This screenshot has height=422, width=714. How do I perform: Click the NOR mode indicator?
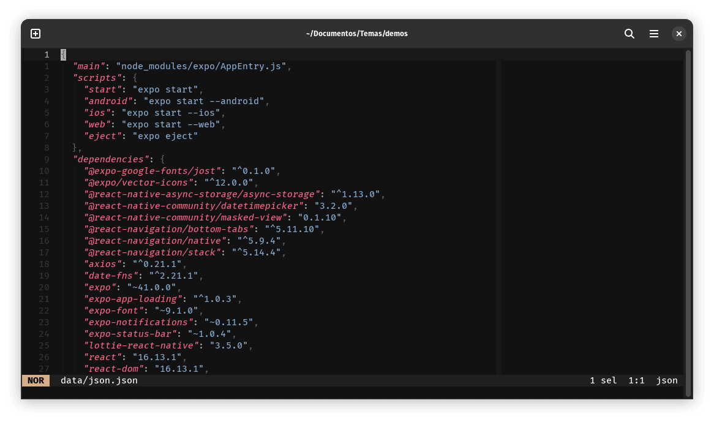(36, 380)
